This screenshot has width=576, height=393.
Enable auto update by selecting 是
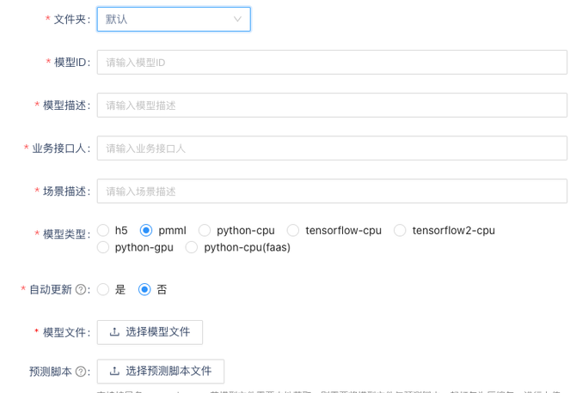pos(103,290)
